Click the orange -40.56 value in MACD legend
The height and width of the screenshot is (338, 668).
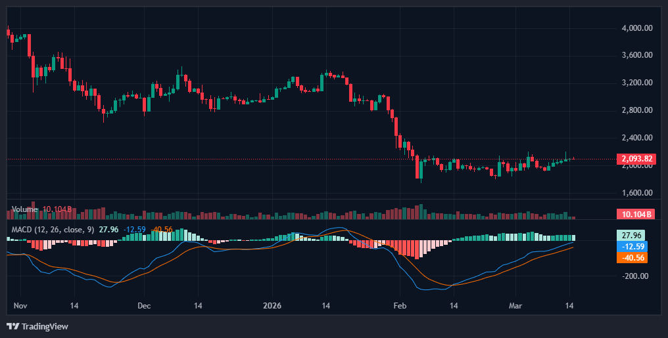click(x=162, y=230)
